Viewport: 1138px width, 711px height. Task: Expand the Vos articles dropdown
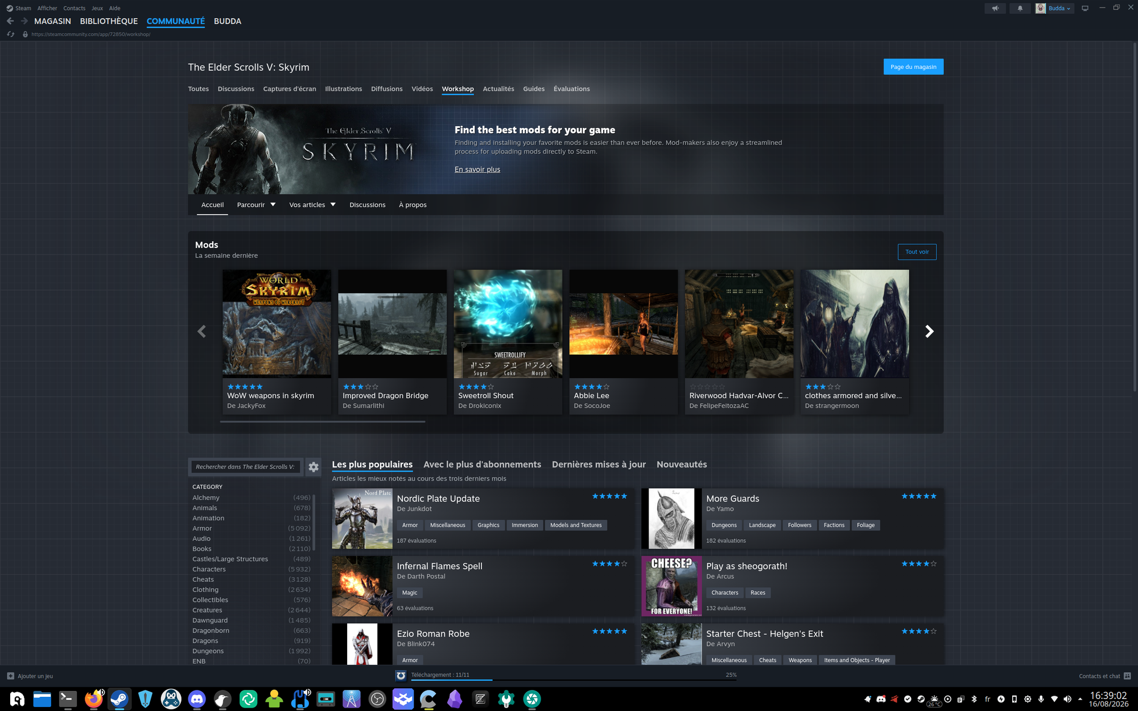click(x=312, y=205)
